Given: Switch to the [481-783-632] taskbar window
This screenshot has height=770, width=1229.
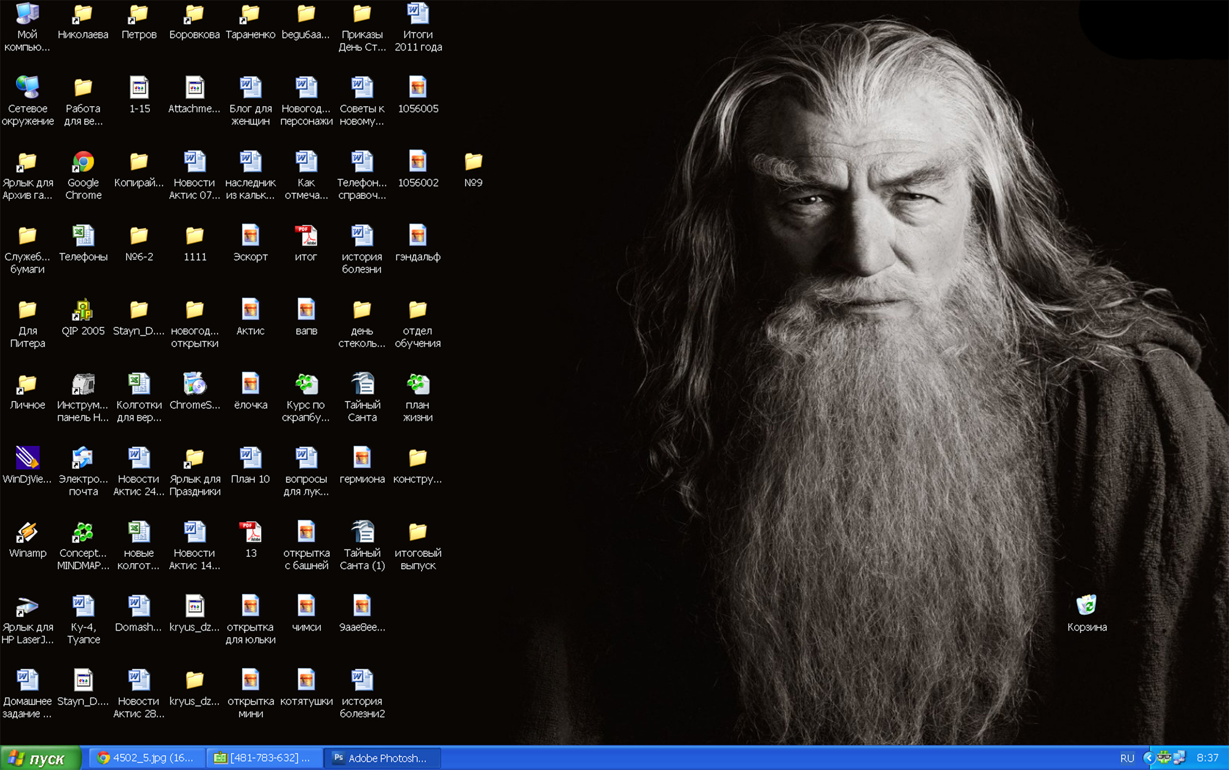Looking at the screenshot, I should click(263, 758).
